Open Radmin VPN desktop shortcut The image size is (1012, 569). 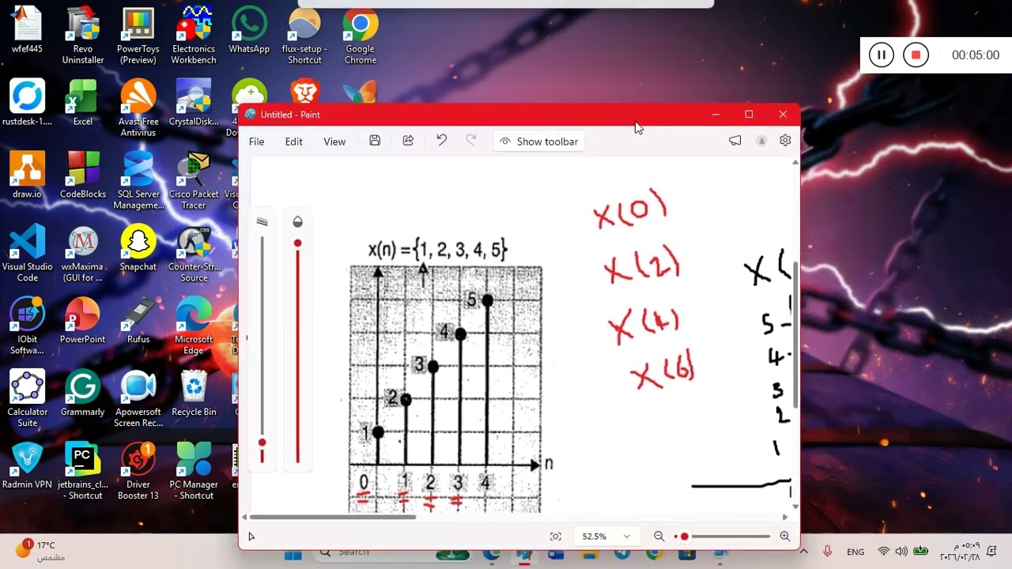27,466
